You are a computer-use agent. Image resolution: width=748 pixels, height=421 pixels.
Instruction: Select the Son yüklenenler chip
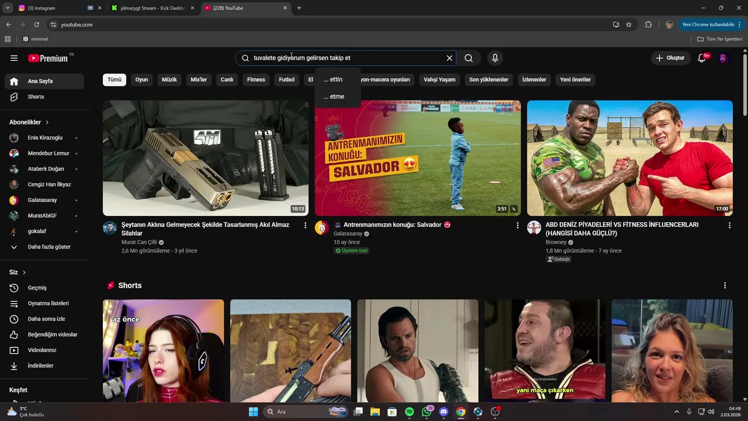(x=489, y=80)
